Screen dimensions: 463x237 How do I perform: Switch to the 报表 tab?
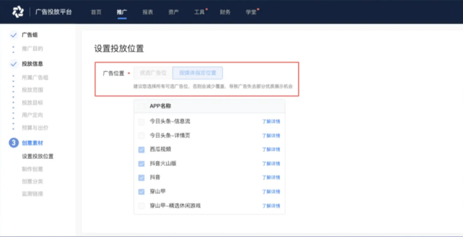(148, 12)
